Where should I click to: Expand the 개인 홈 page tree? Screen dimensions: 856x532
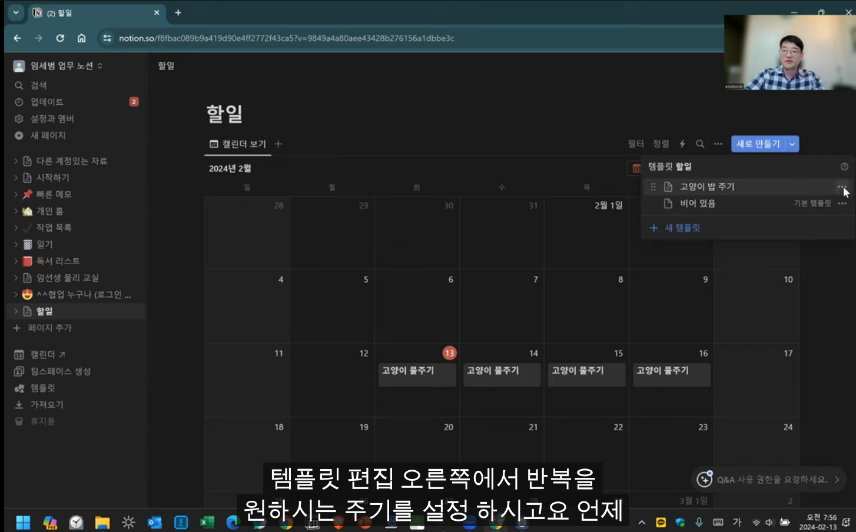coord(16,211)
